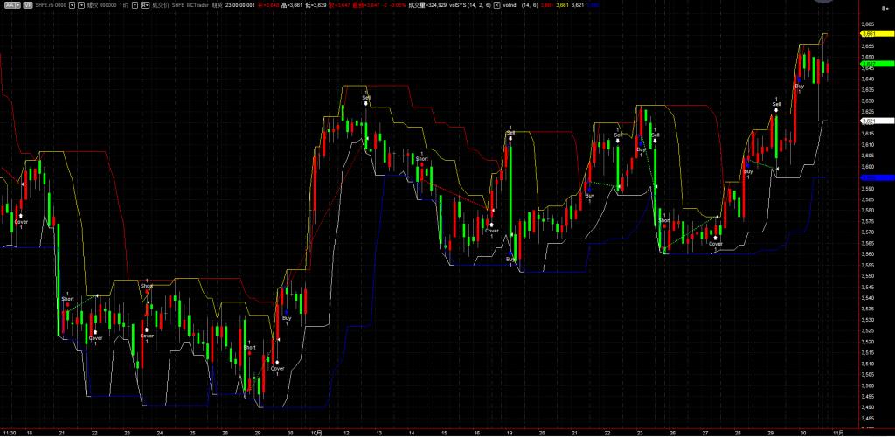The height and width of the screenshot is (437, 895).
Task: Click the icon right of symbol dropdown
Action: [81, 5]
